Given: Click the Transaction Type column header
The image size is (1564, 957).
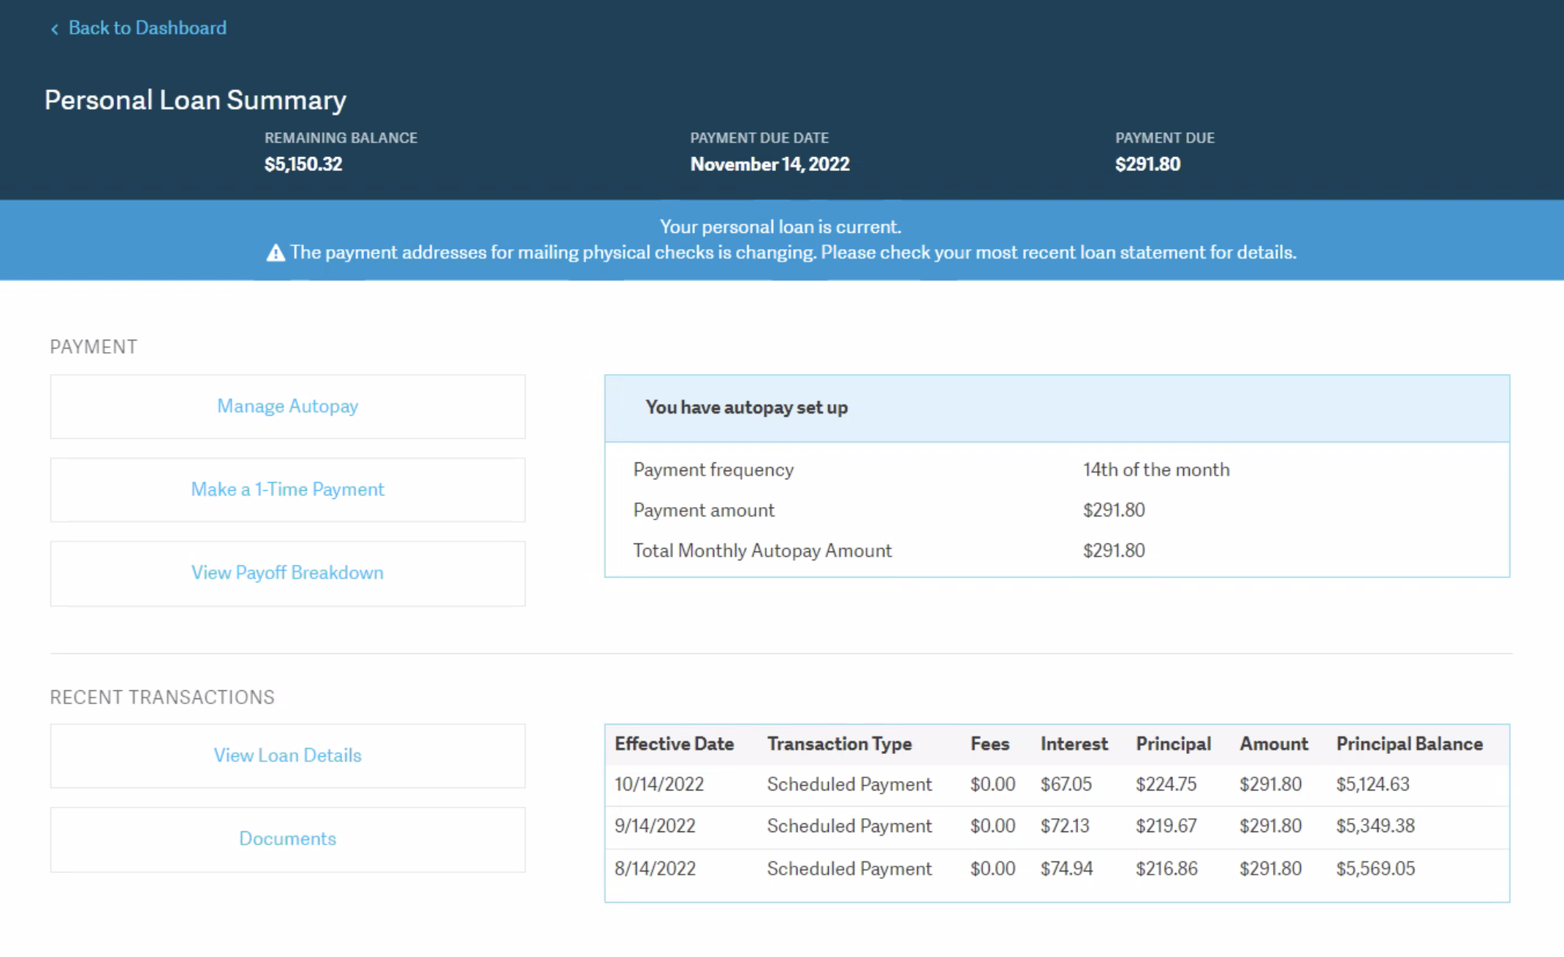Looking at the screenshot, I should [839, 744].
